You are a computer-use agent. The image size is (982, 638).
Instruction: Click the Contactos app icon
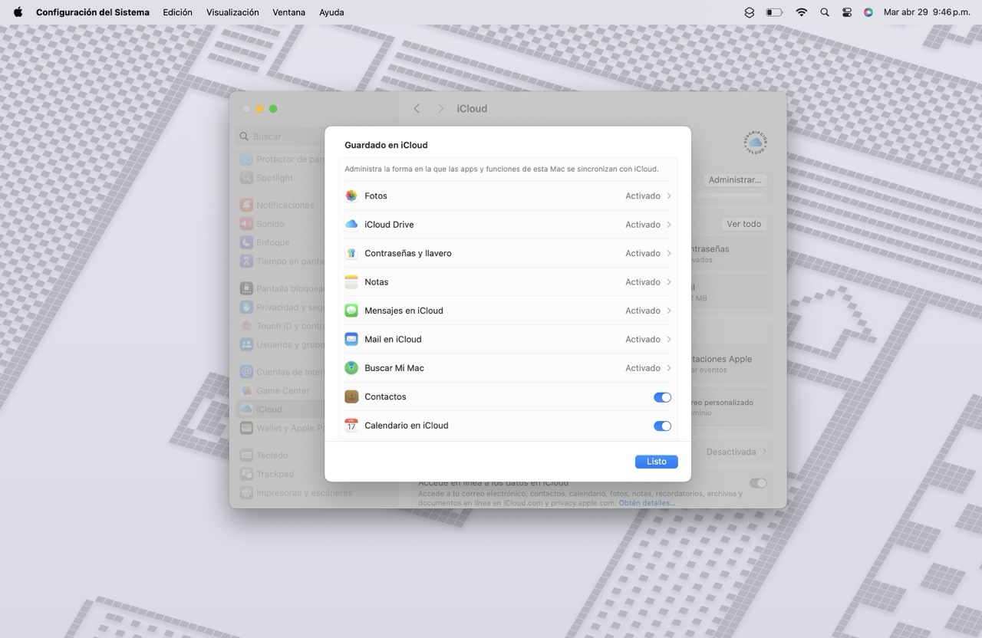(351, 396)
